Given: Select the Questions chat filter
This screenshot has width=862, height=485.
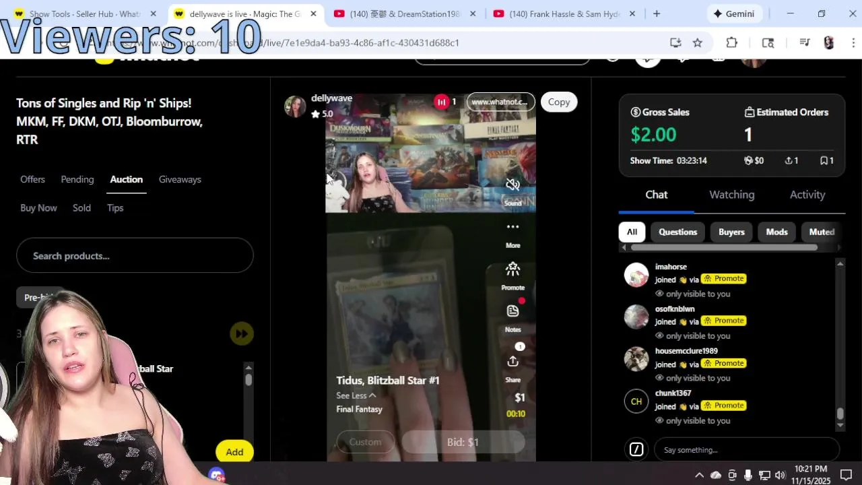Looking at the screenshot, I should (677, 232).
